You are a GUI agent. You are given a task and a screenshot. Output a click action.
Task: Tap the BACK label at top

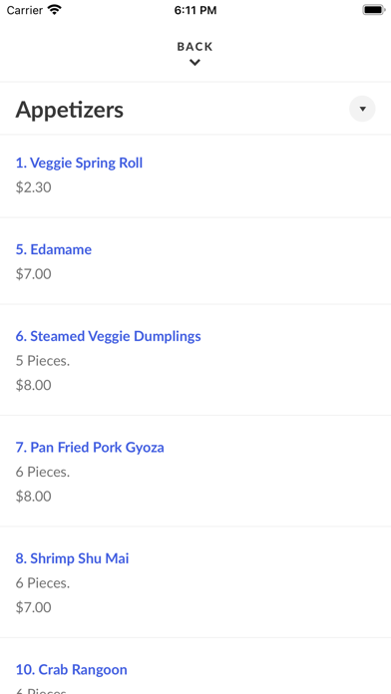[195, 47]
